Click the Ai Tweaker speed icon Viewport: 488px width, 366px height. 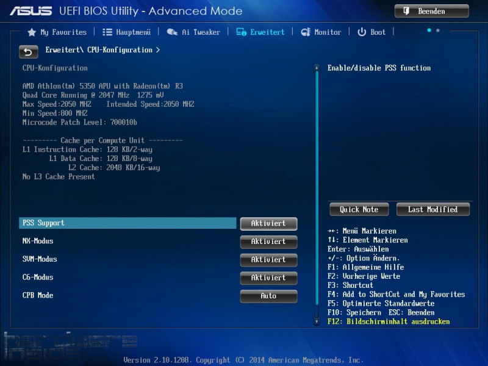[x=172, y=32]
